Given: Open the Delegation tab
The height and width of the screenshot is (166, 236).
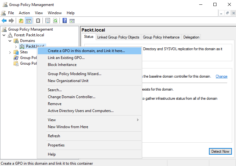Looking at the screenshot, I should pos(191,37).
